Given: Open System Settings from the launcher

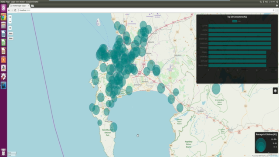Looking at the screenshot, I should coord(3,77).
